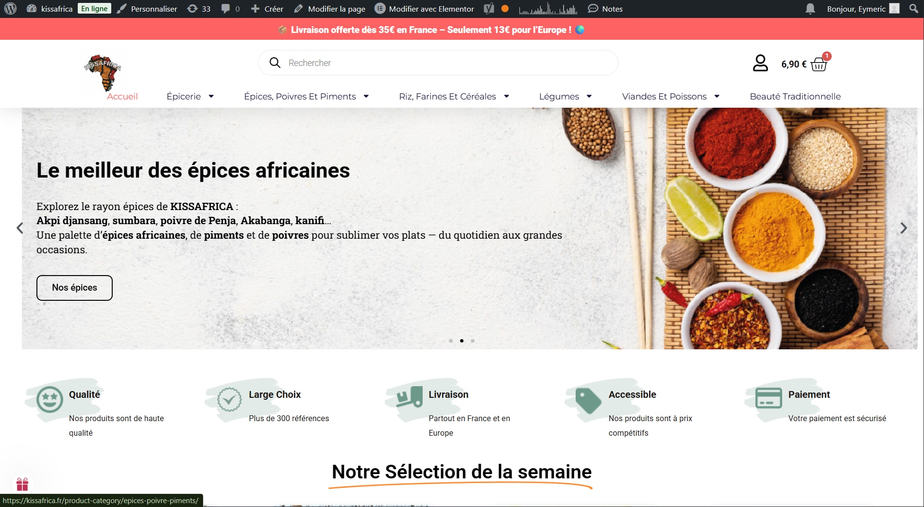Click the Yoast SEO icon

pos(489,9)
